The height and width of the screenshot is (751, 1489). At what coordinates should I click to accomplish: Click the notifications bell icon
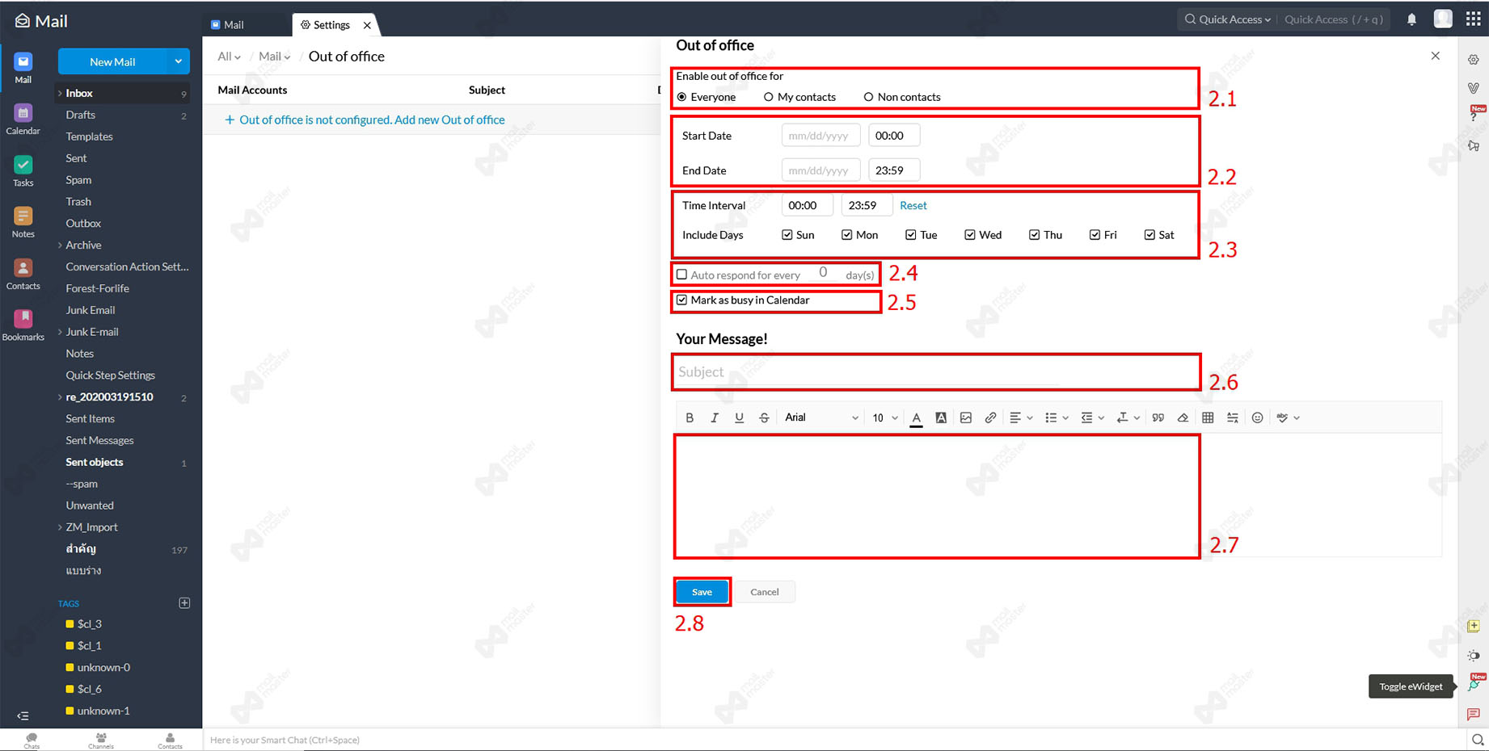tap(1411, 19)
